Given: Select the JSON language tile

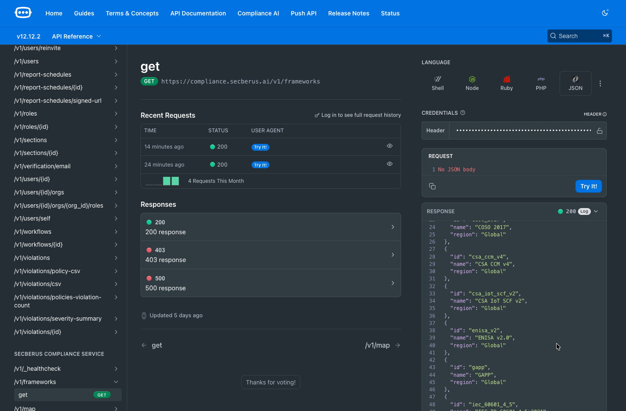Looking at the screenshot, I should (x=575, y=83).
